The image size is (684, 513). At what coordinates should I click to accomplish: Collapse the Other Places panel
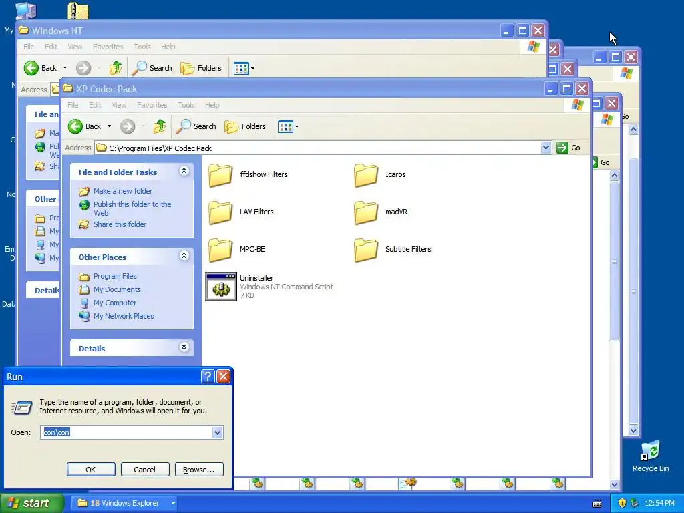[x=184, y=256]
